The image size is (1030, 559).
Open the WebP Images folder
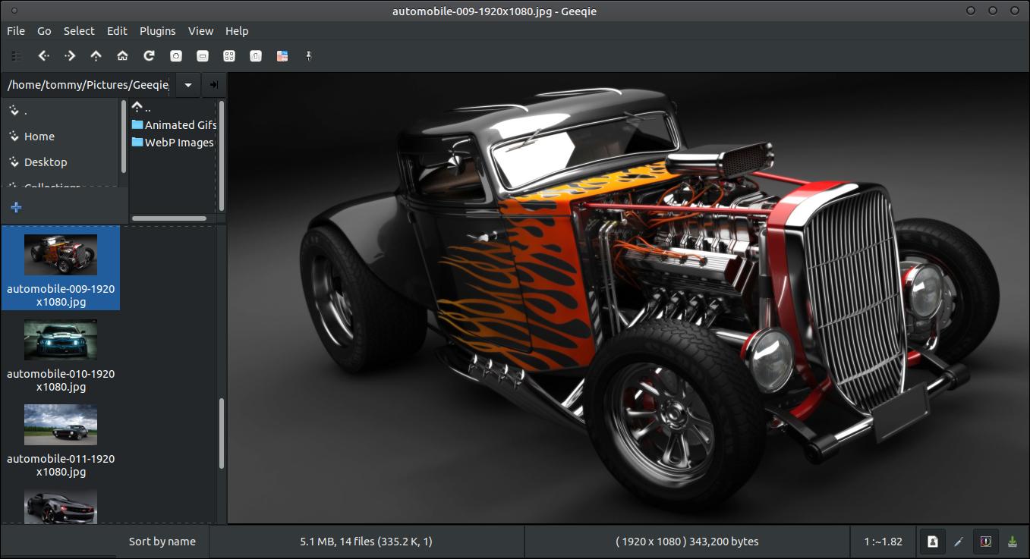(x=173, y=143)
